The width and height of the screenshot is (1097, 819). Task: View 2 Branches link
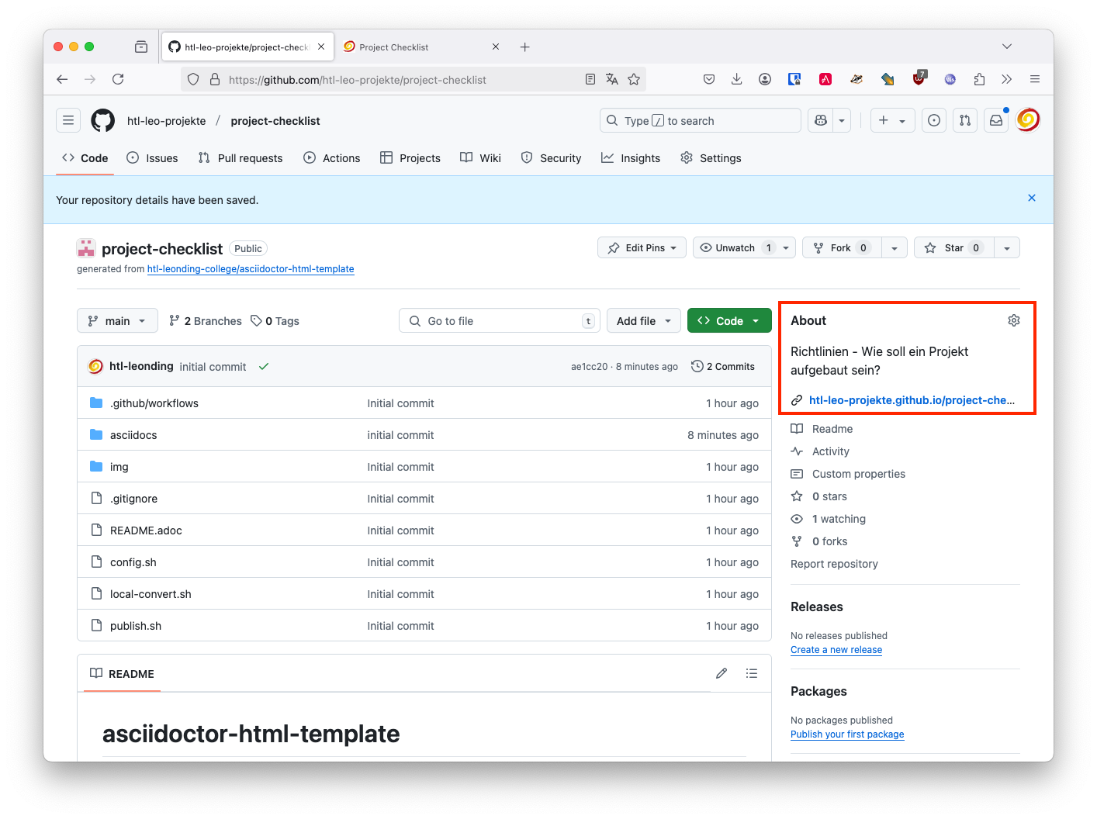(206, 321)
